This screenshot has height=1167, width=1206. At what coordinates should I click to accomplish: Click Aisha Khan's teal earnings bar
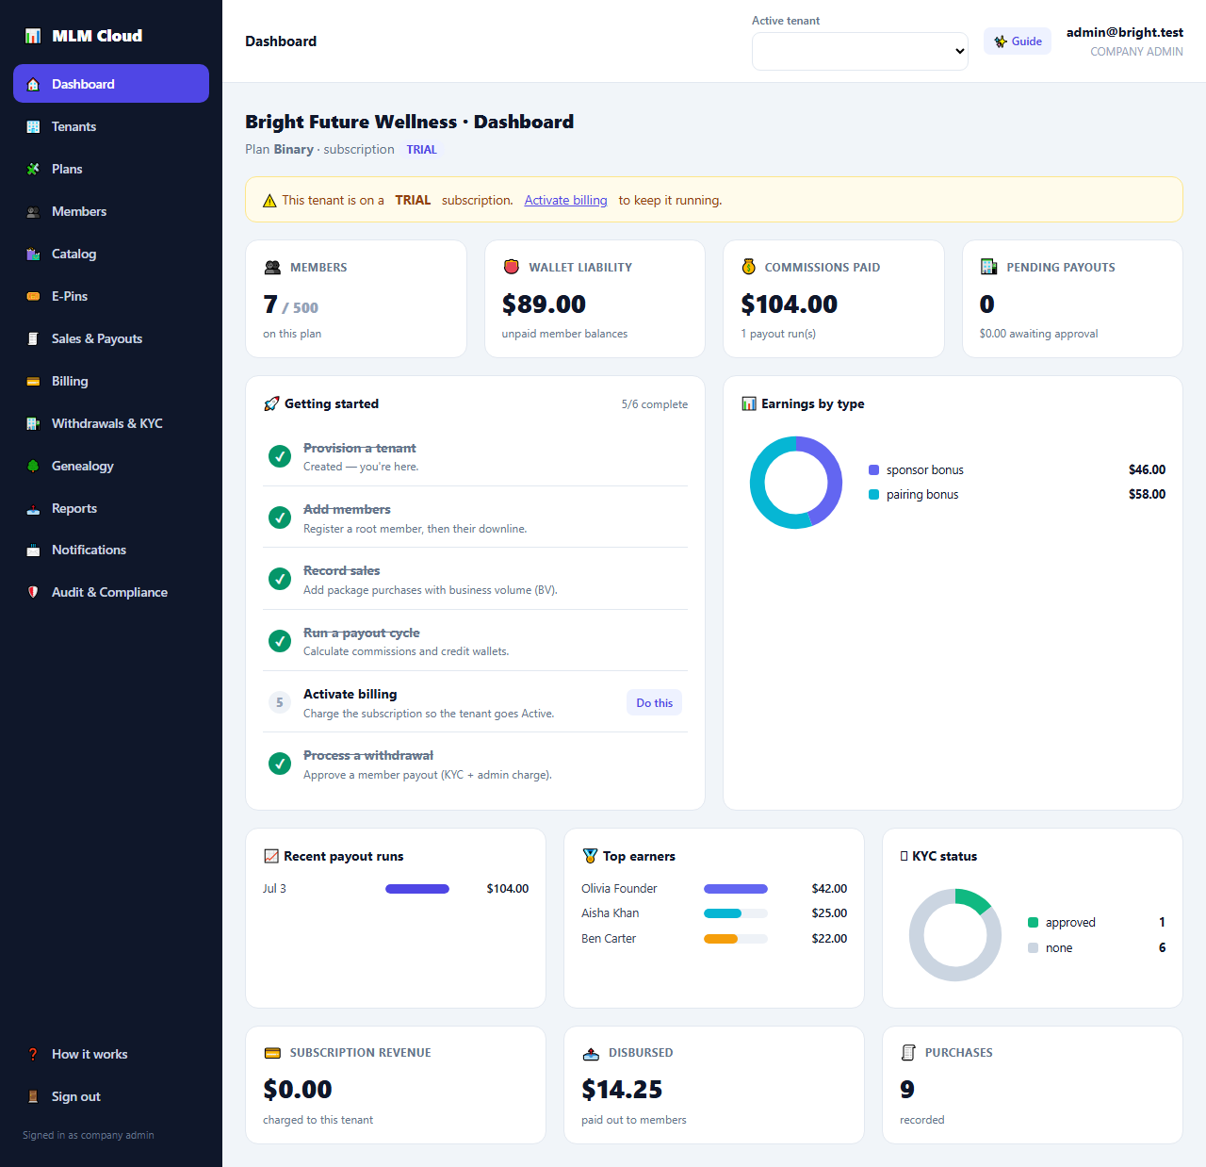point(723,912)
